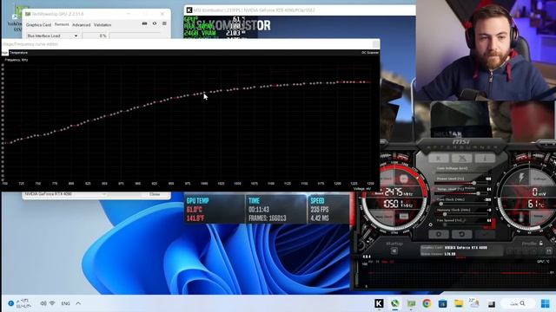The width and height of the screenshot is (556, 312).
Task: Switch to GPU-Z Advanced tab
Action: [x=81, y=25]
